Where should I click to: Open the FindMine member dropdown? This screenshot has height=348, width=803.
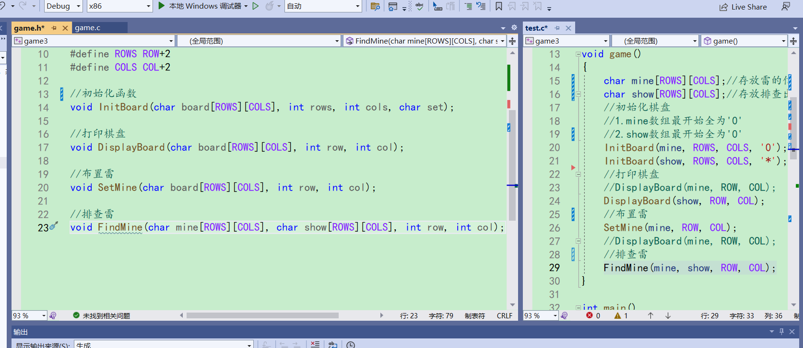(x=425, y=41)
